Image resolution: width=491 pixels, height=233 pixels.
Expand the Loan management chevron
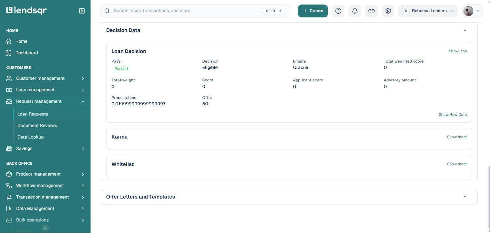click(83, 90)
